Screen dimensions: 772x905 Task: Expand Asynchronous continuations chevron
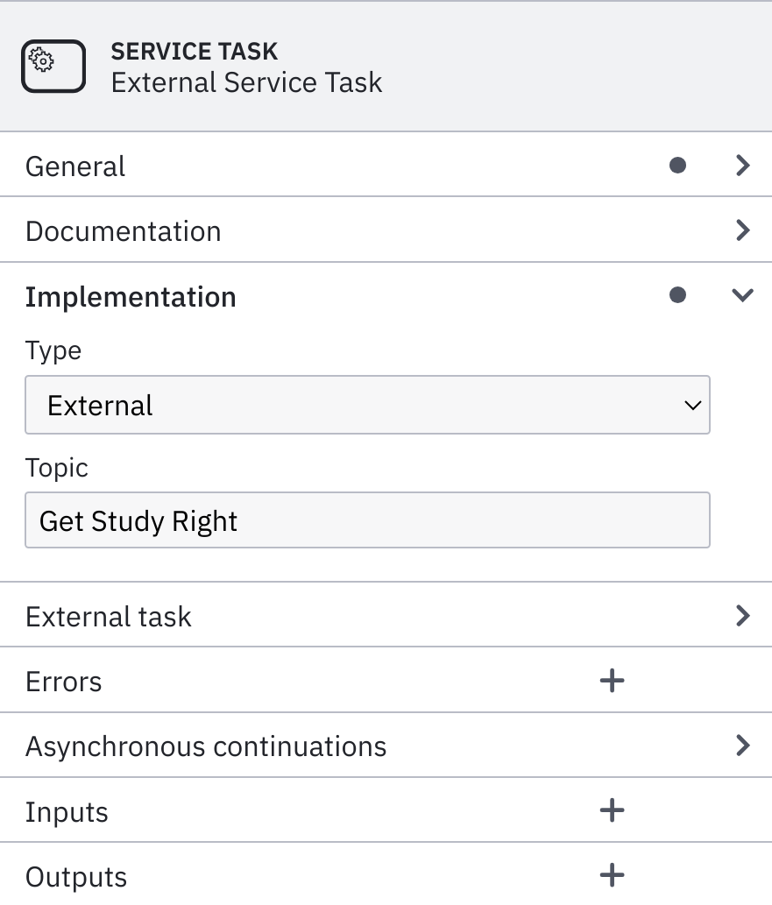(x=742, y=746)
